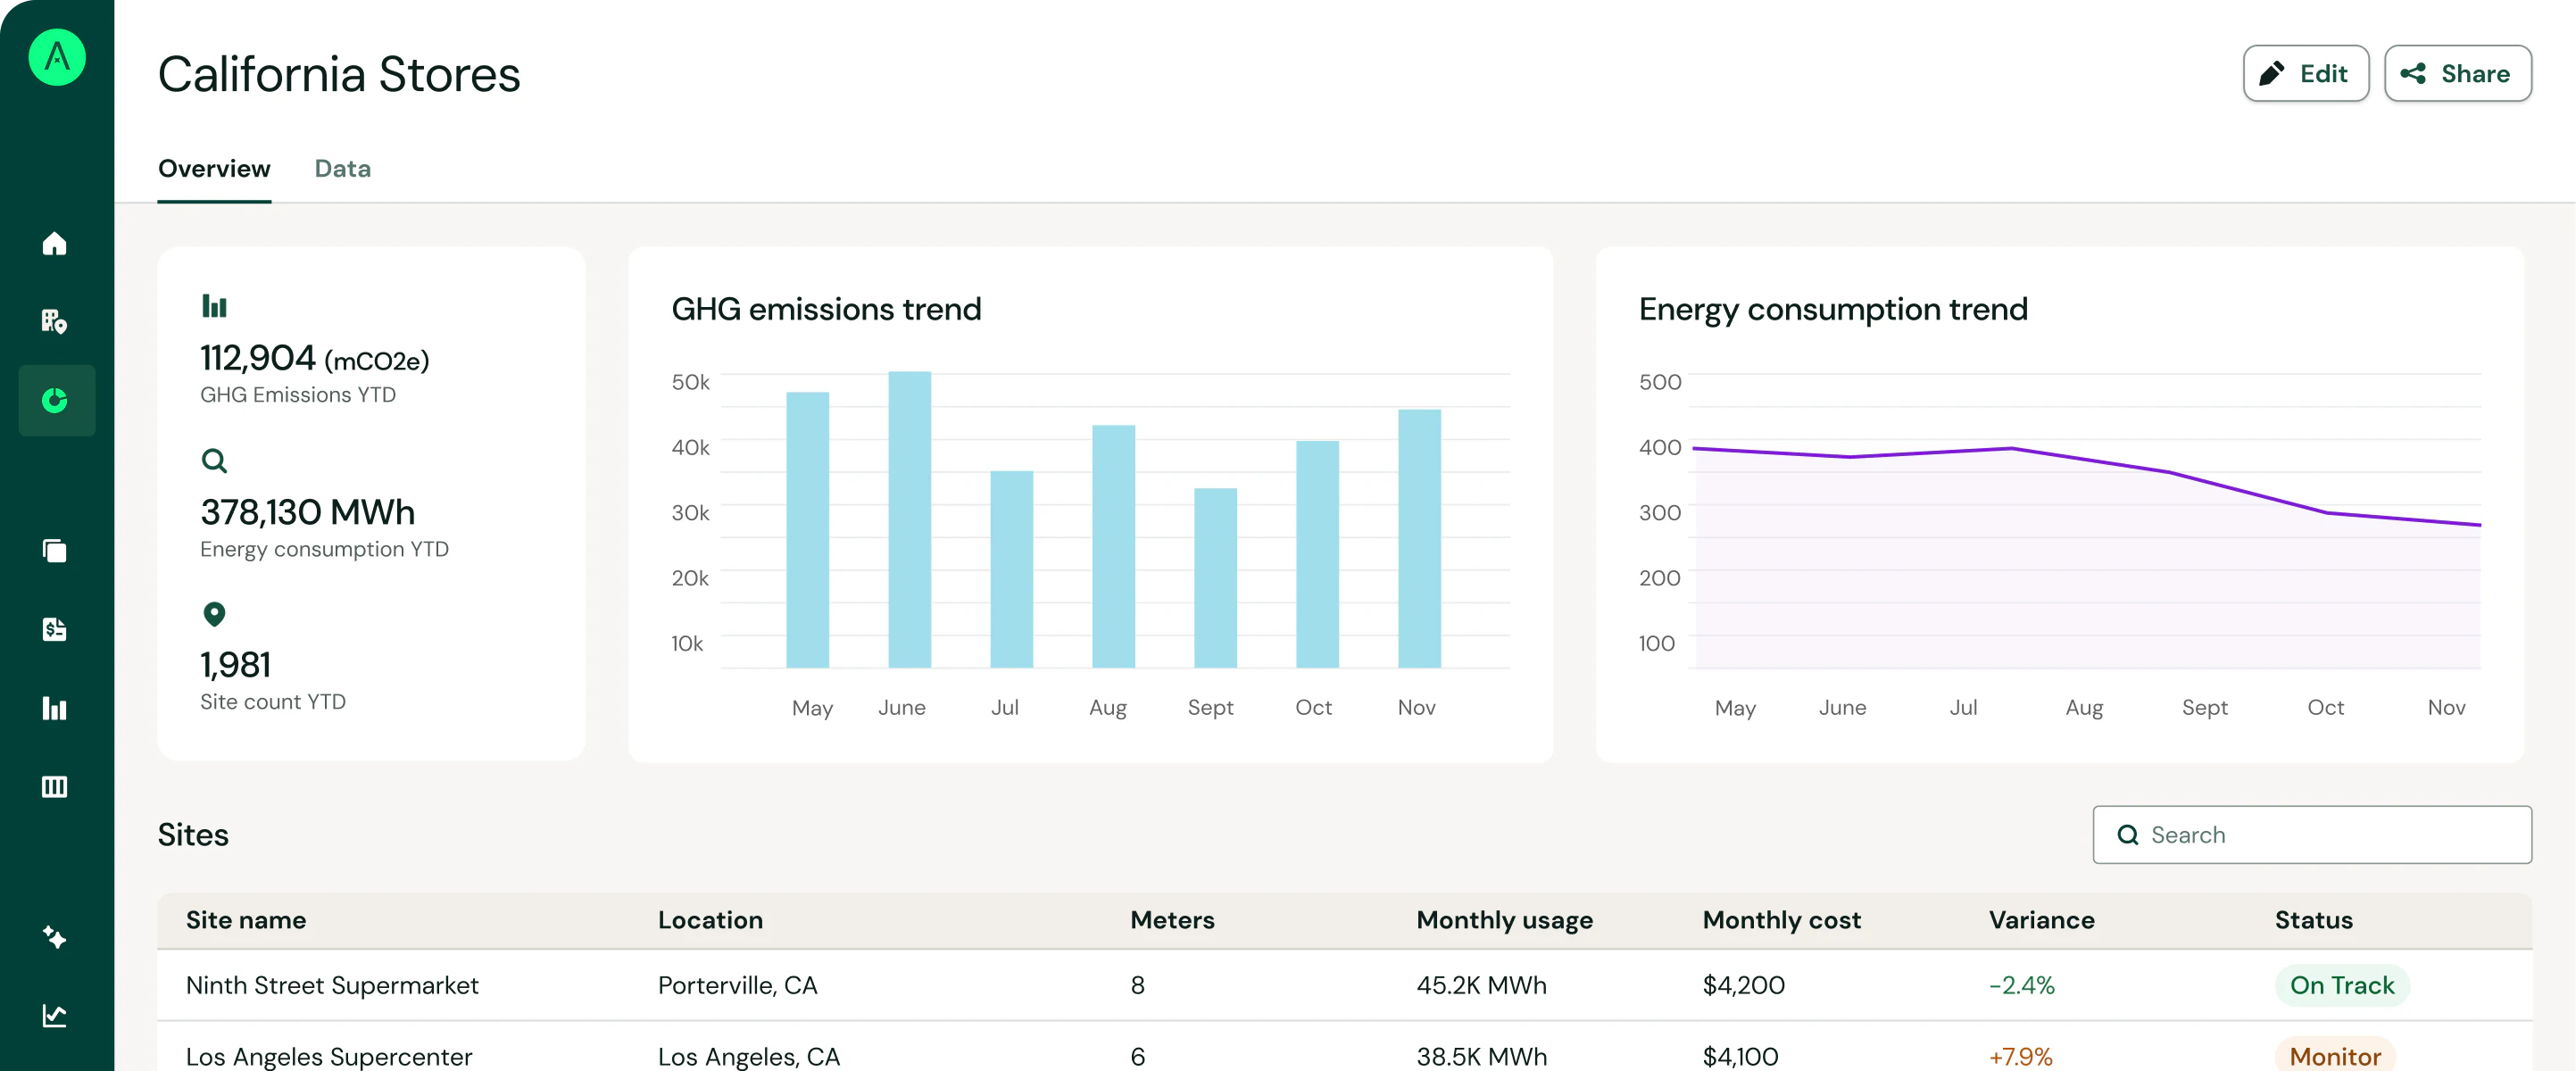Sort by Variance column header
Screen dimensions: 2576x1071
pos(2041,920)
